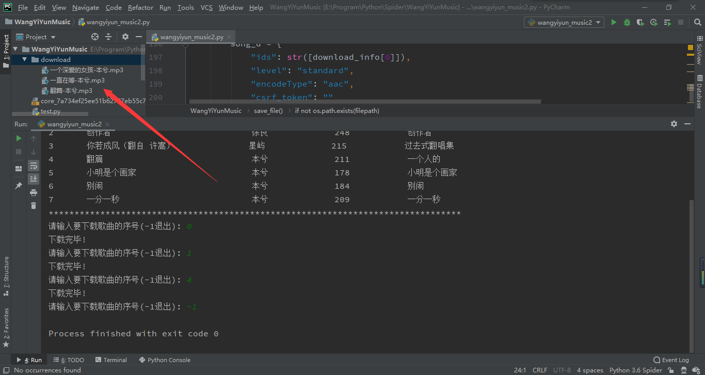
Task: Start debugging with the bug icon
Action: click(x=627, y=22)
